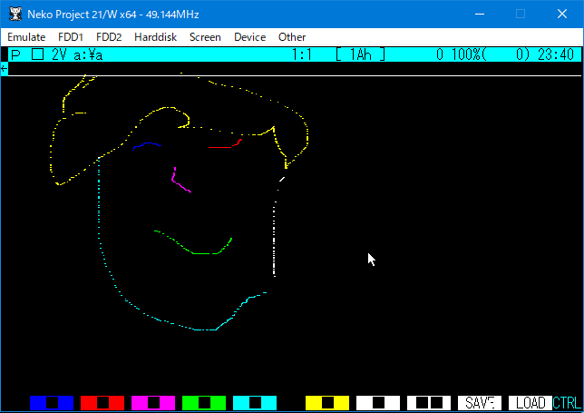Open the Other menu

click(x=292, y=37)
